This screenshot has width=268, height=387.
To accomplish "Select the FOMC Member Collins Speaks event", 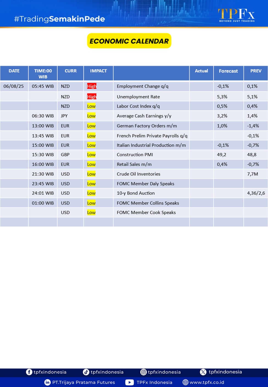I will click(x=148, y=203).
